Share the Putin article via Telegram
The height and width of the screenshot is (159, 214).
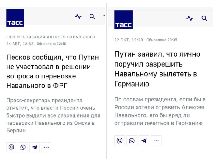click(144, 141)
